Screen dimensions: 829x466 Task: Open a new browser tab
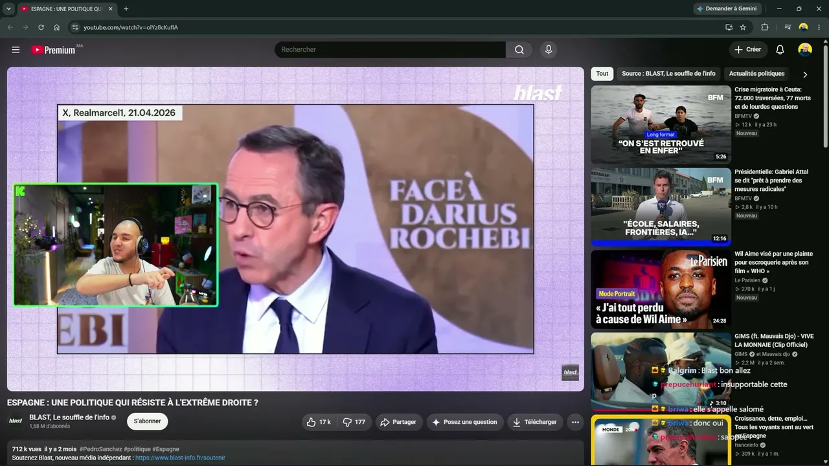point(126,9)
